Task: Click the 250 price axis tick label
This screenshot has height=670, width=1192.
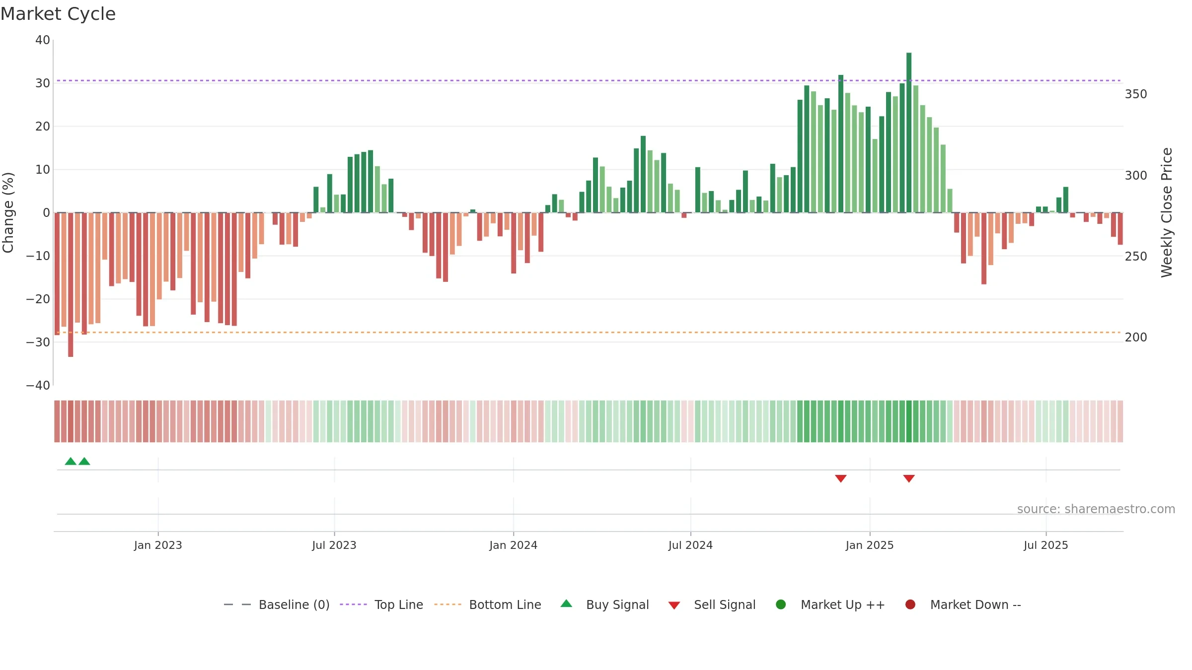Action: point(1136,257)
